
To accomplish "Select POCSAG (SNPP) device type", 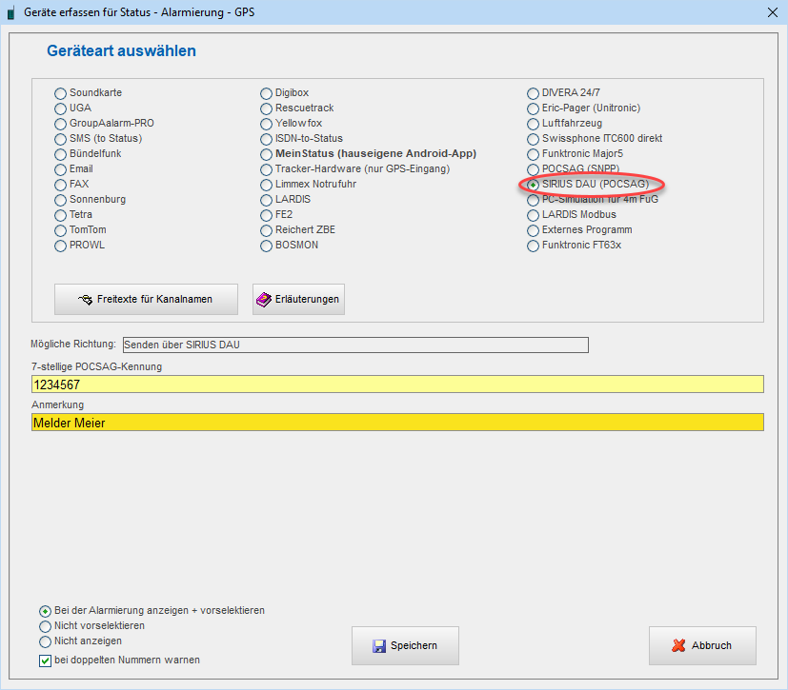I will [534, 169].
